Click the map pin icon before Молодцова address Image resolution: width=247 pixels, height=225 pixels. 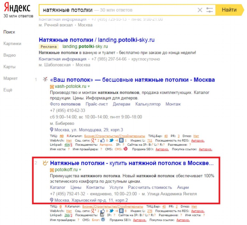click(x=52, y=130)
